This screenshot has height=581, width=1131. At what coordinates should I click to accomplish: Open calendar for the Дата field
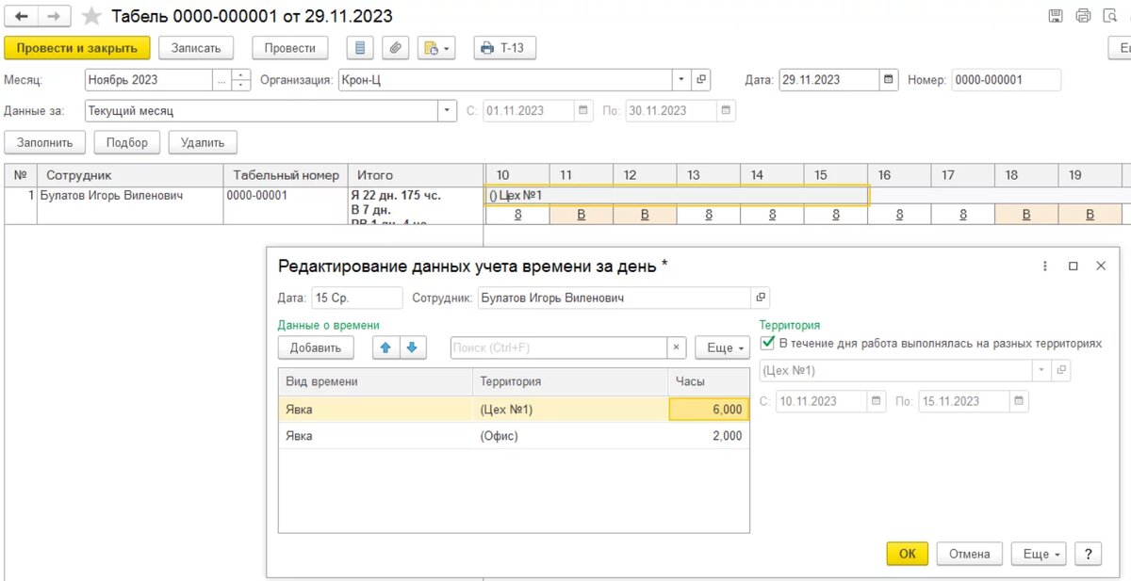tap(889, 80)
